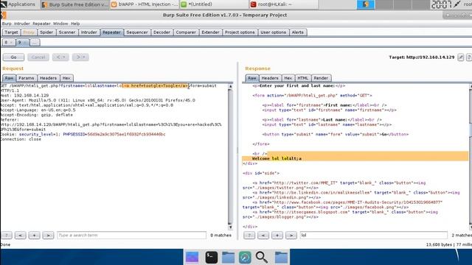The width and height of the screenshot is (472, 265).
Task: Click the request pane scroll-up arrow
Action: [x=230, y=87]
